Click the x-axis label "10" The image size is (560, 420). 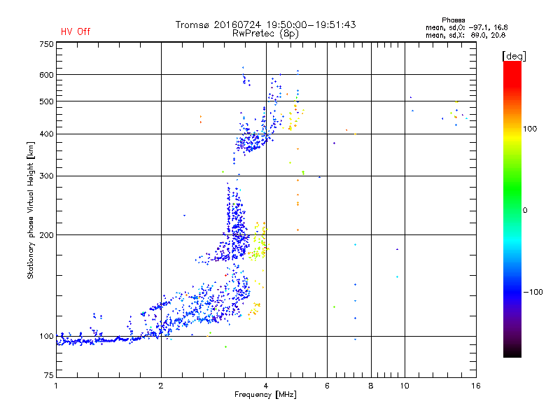coord(405,386)
